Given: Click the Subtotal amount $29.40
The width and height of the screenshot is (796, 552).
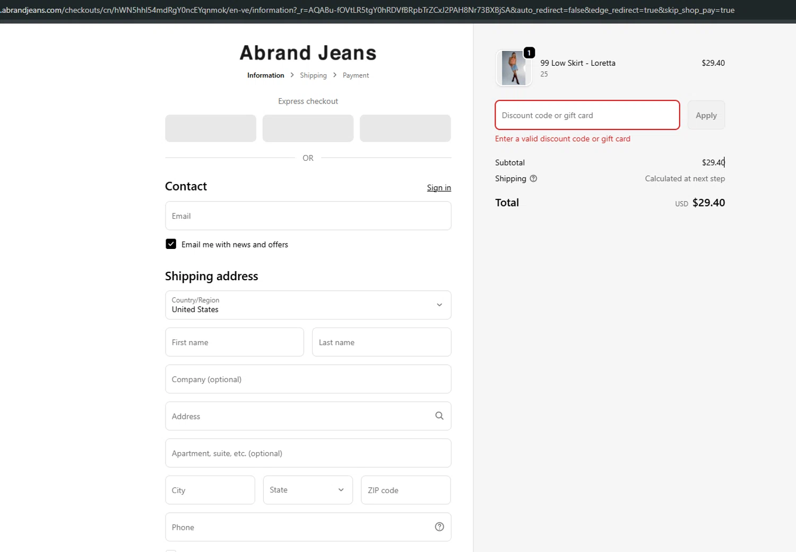Looking at the screenshot, I should coord(713,162).
